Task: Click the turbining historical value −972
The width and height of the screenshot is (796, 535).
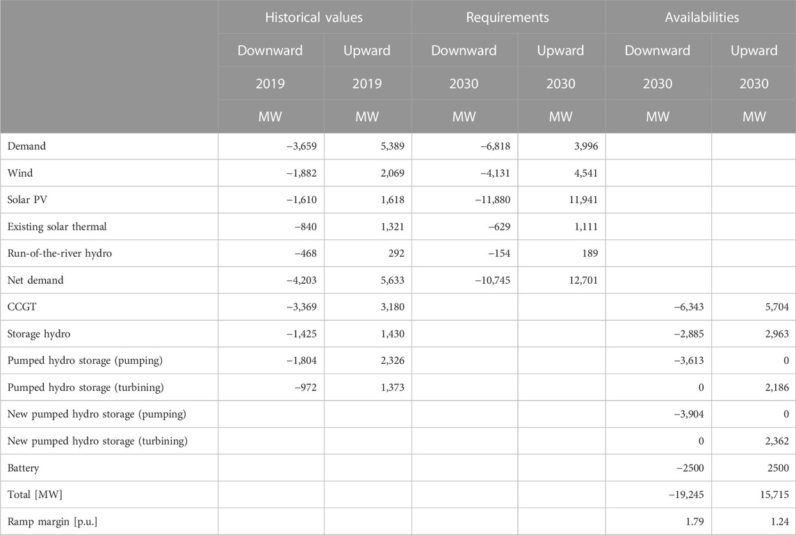Action: (306, 388)
